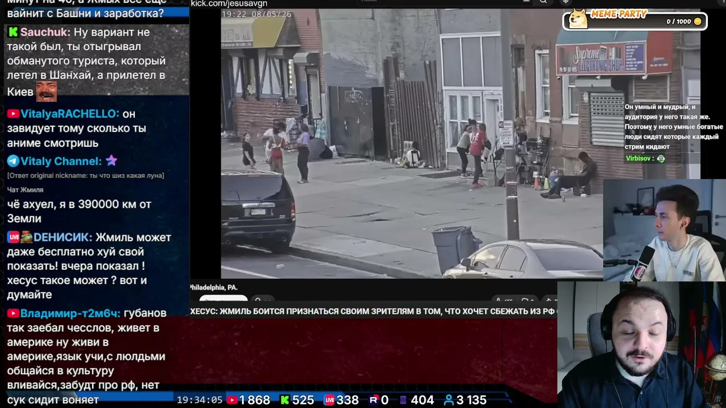Click the Telegram icon beside Vitaly Channel
This screenshot has height=408, width=726.
tap(13, 161)
